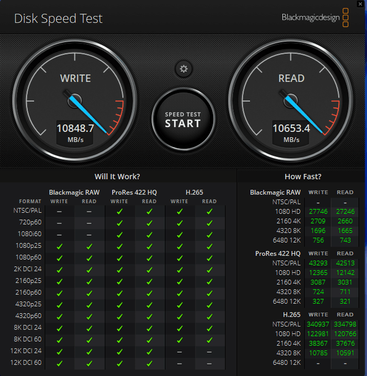The height and width of the screenshot is (376, 367).
Task: Click Blackmagic RAW 1080 HD read value 27246
Action: click(345, 211)
